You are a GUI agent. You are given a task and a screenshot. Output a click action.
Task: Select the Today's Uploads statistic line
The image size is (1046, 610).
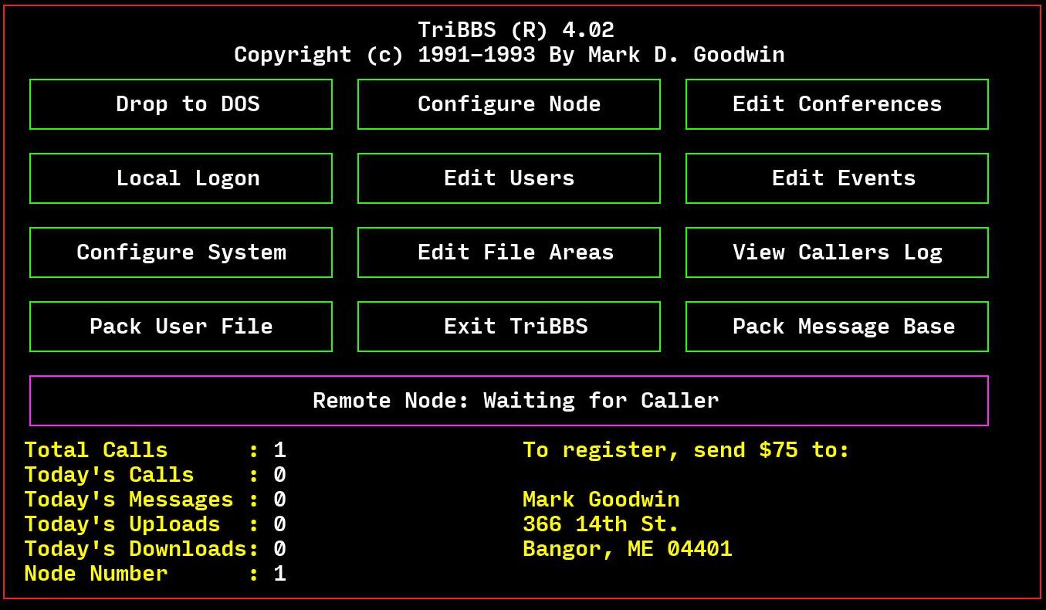point(155,524)
